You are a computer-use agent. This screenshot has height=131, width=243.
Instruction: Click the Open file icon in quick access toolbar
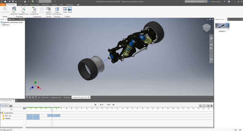pos(9,2)
